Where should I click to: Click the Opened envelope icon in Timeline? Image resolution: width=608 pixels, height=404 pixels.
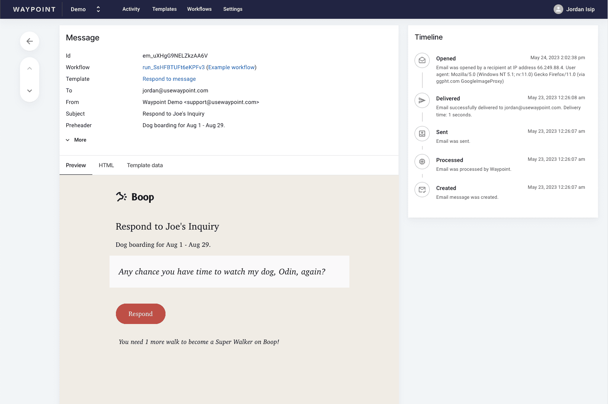[x=422, y=60]
